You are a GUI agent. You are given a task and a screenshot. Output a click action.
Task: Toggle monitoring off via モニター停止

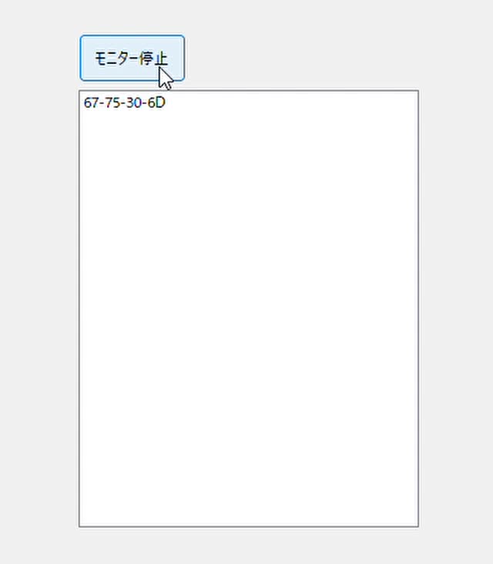(132, 58)
